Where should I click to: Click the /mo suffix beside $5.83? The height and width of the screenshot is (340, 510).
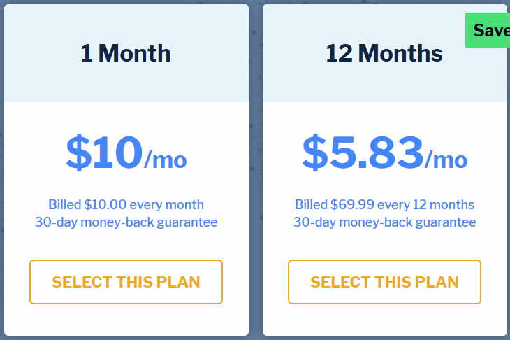coord(446,160)
